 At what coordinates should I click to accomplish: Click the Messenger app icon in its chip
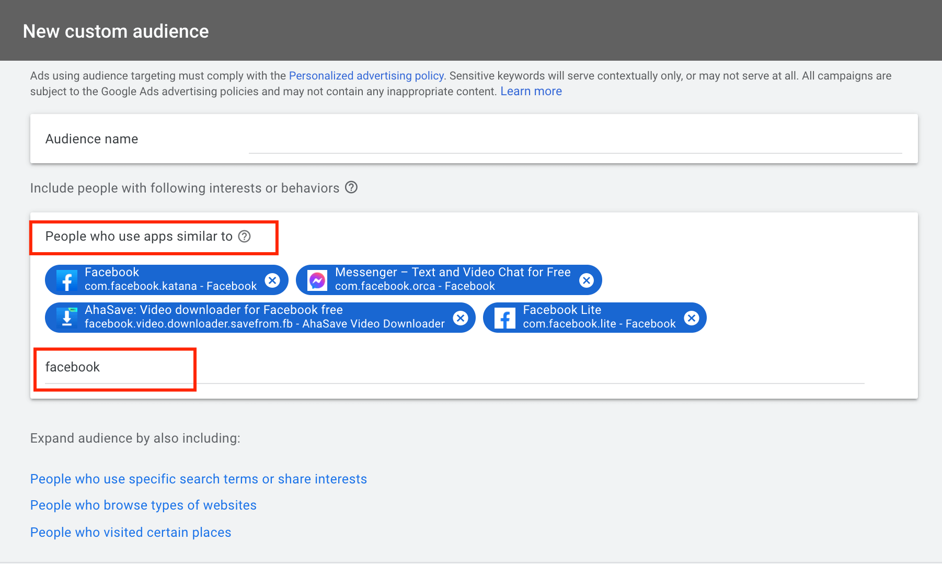(317, 280)
